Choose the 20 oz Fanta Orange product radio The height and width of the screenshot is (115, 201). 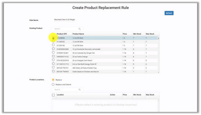53,56
